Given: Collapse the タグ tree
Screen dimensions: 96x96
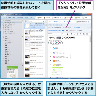Looking at the screenshot, I should 2,37.
